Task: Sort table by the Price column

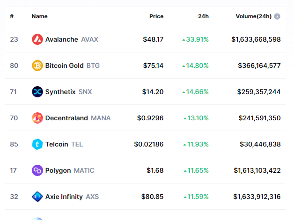Action: [156, 16]
